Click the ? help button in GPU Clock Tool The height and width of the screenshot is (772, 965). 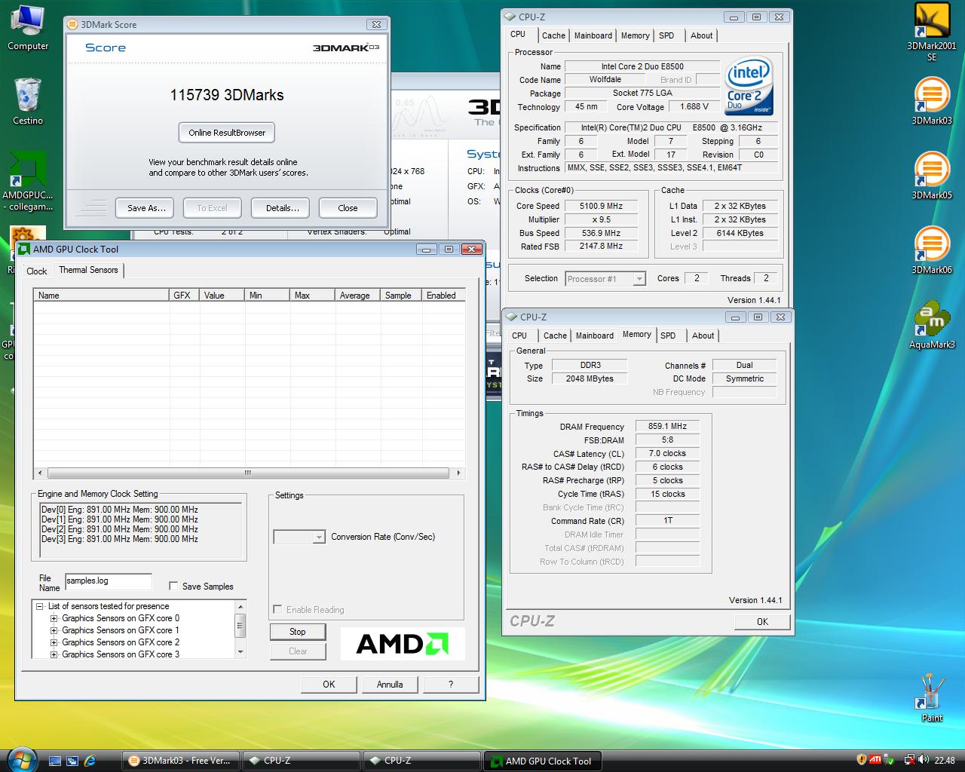coord(451,685)
